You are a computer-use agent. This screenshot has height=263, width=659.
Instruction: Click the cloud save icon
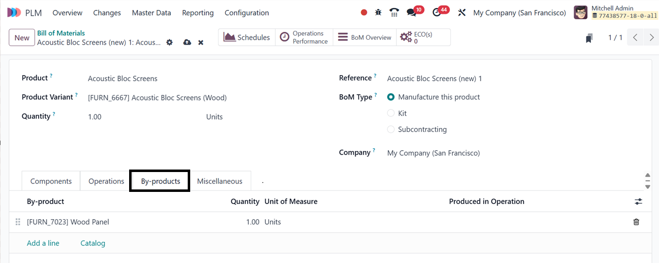(x=187, y=43)
